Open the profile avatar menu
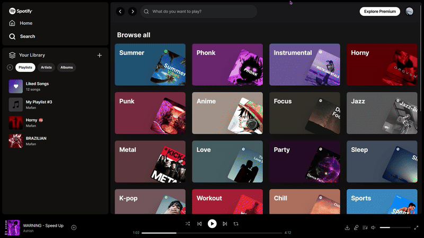The width and height of the screenshot is (424, 238). coord(409,11)
